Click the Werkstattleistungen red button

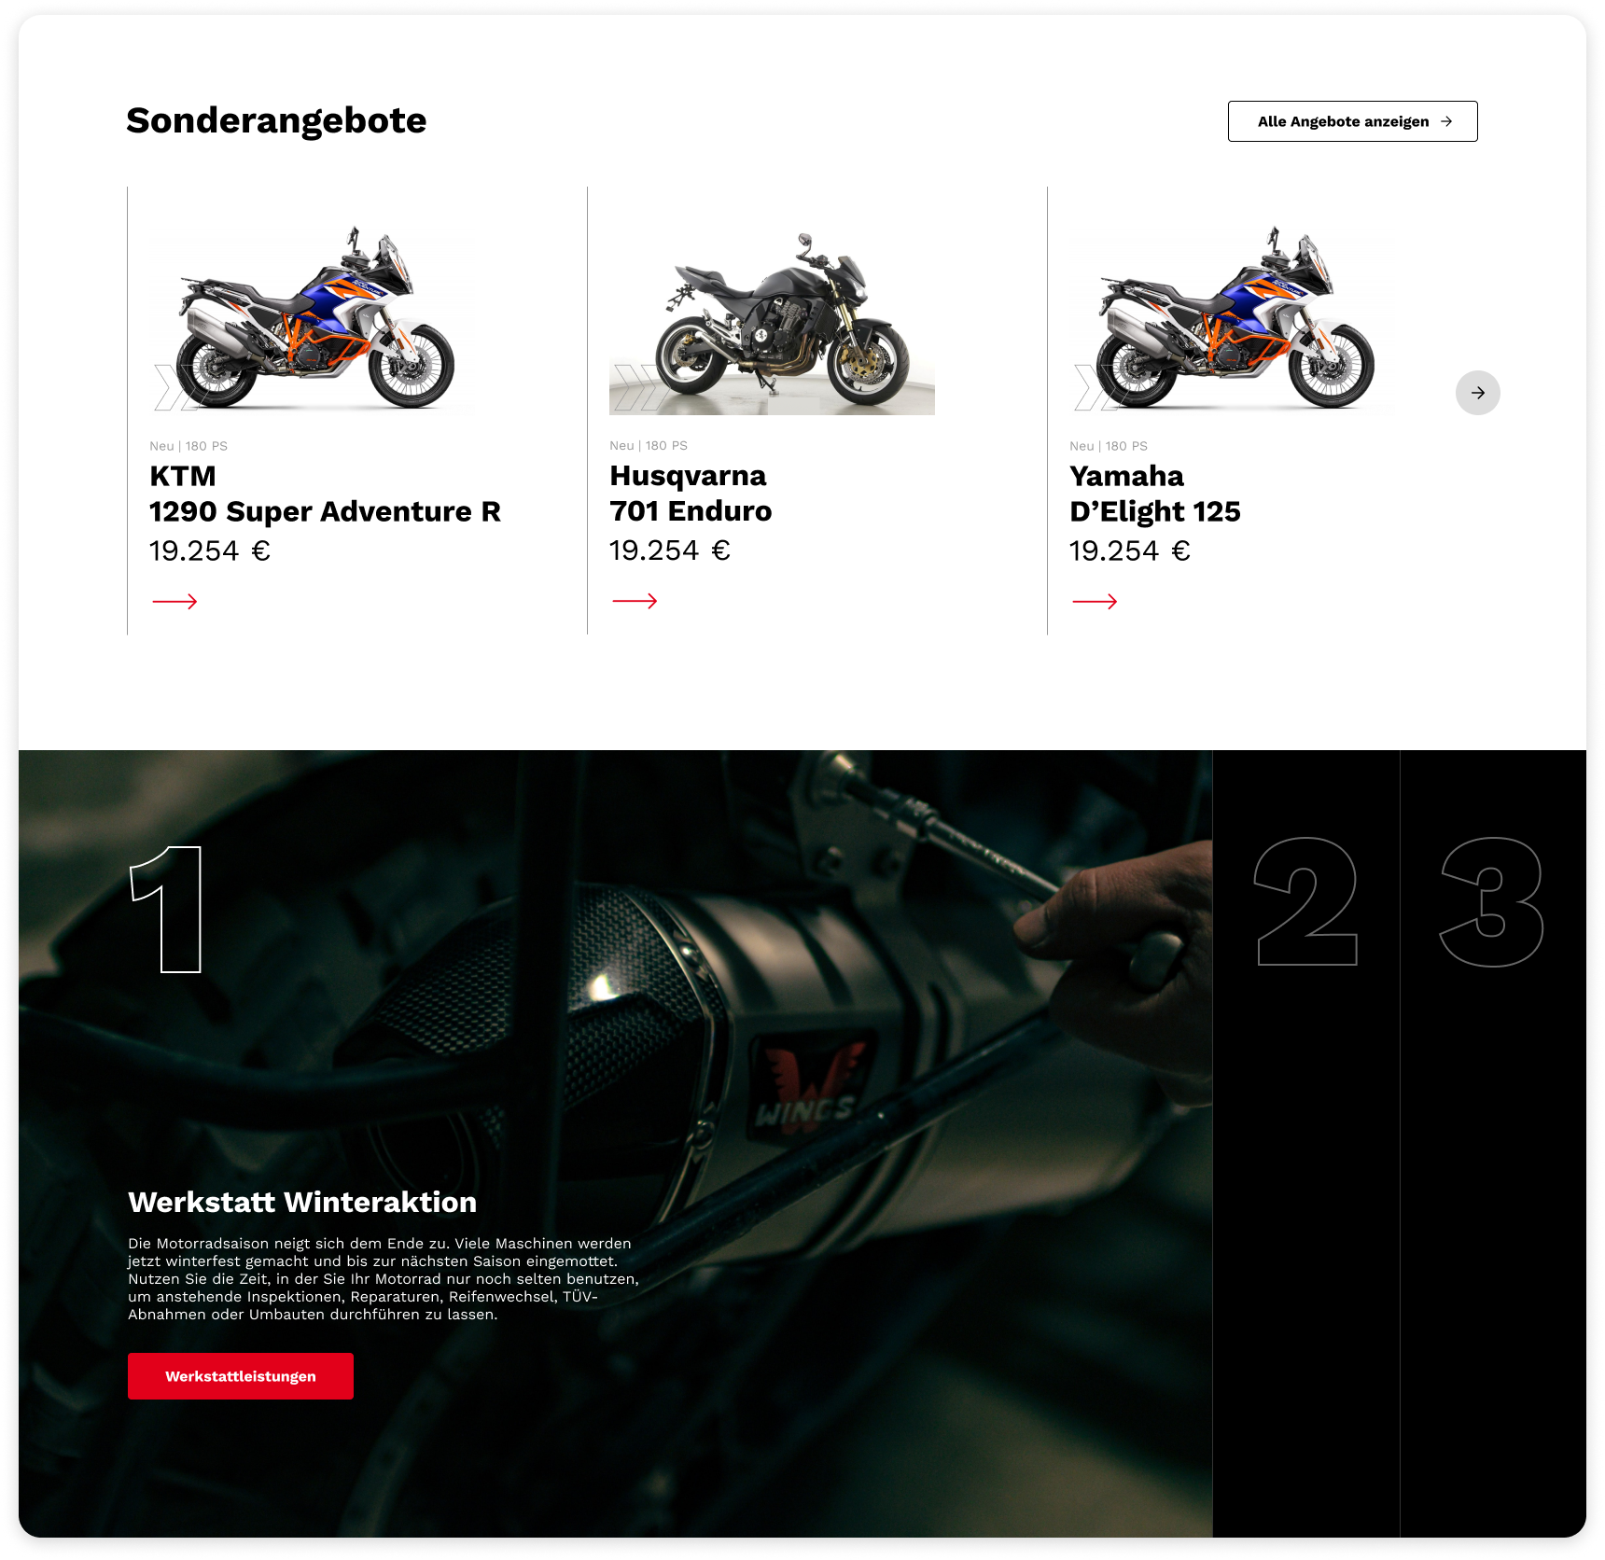click(x=241, y=1376)
